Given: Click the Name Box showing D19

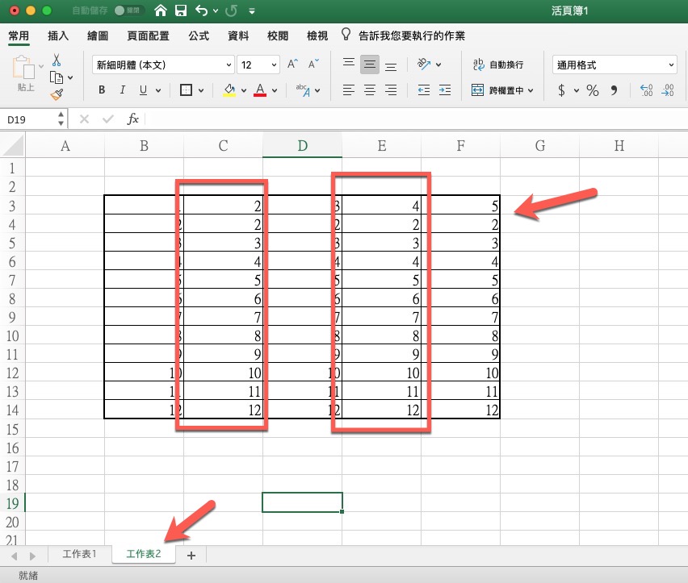Looking at the screenshot, I should tap(29, 119).
